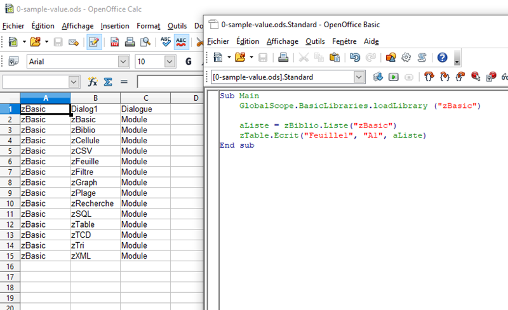Image resolution: width=508 pixels, height=310 pixels.
Task: Open Insertion menu in Calc
Action: click(115, 26)
